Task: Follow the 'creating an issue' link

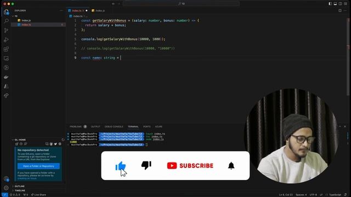Action: (x=27, y=178)
